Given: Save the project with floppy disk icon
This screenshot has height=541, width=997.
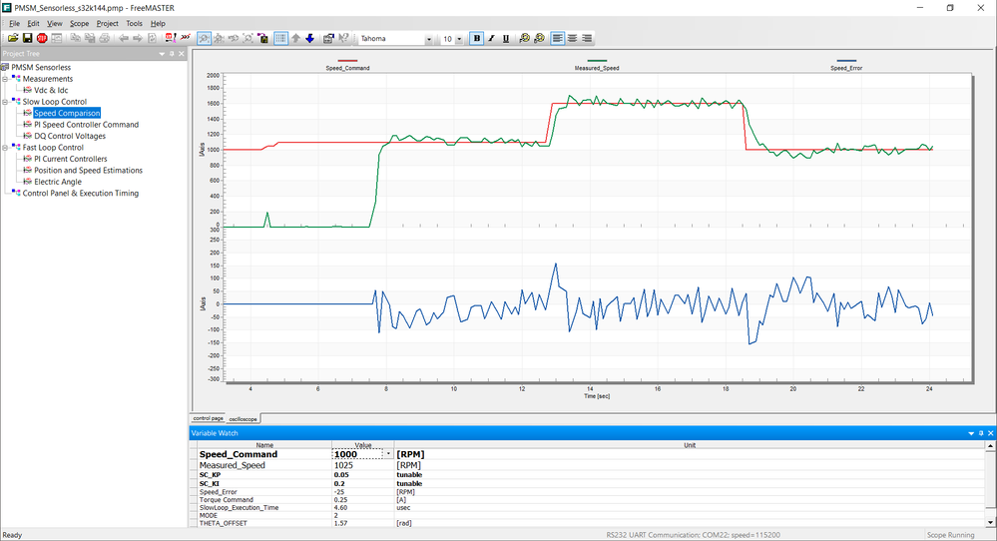Looking at the screenshot, I should pos(27,38).
